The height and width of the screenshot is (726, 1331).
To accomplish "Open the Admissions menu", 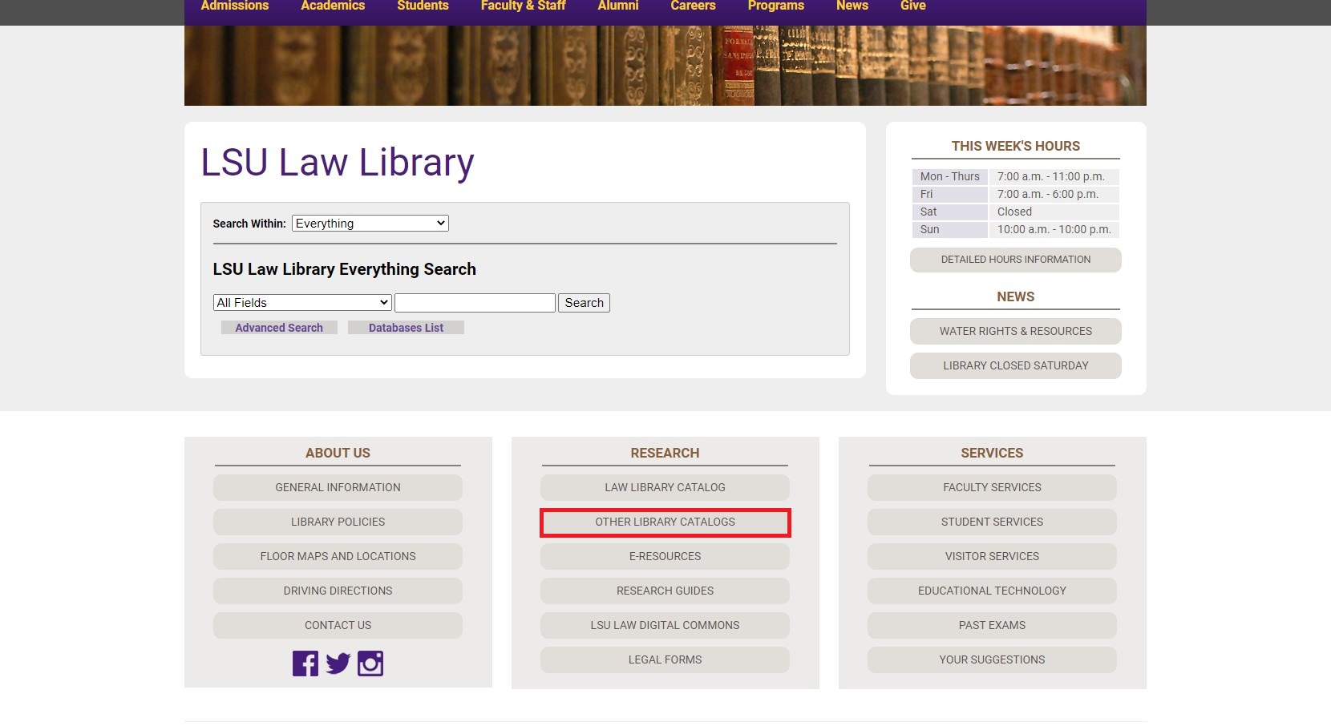I will click(x=235, y=6).
